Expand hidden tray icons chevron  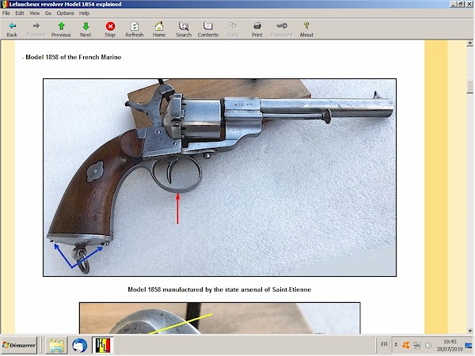click(396, 345)
